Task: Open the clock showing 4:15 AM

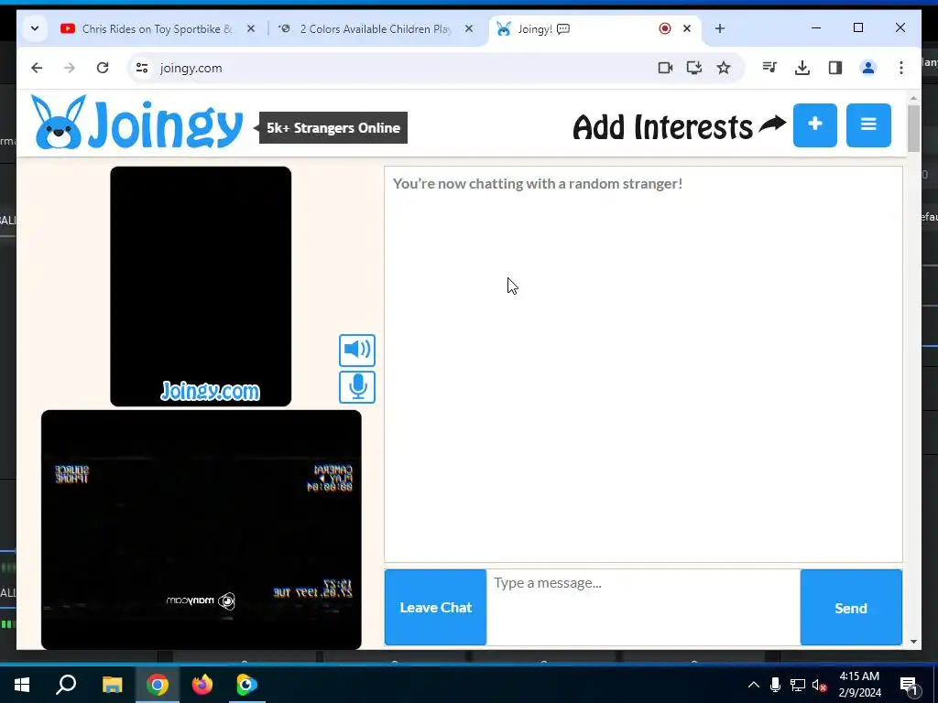Action: [859, 685]
